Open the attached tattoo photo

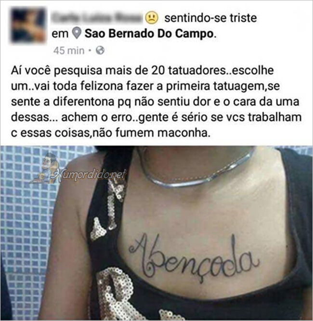coord(156,233)
